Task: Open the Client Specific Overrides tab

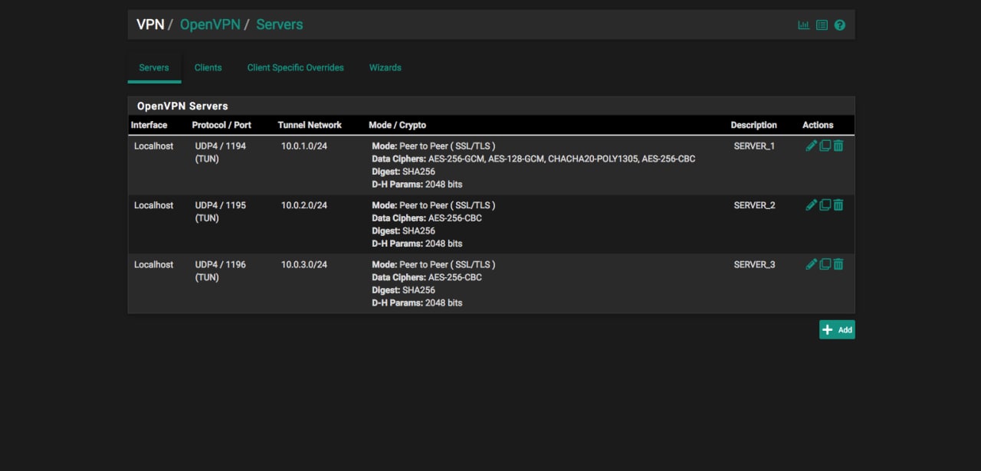Action: (x=295, y=67)
